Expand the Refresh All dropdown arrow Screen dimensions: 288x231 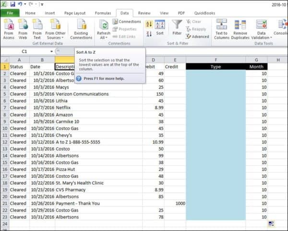(x=107, y=37)
